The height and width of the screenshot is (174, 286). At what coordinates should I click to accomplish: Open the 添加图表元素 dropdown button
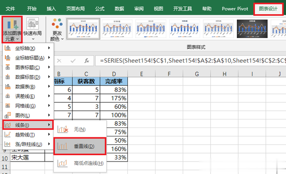click(x=12, y=30)
